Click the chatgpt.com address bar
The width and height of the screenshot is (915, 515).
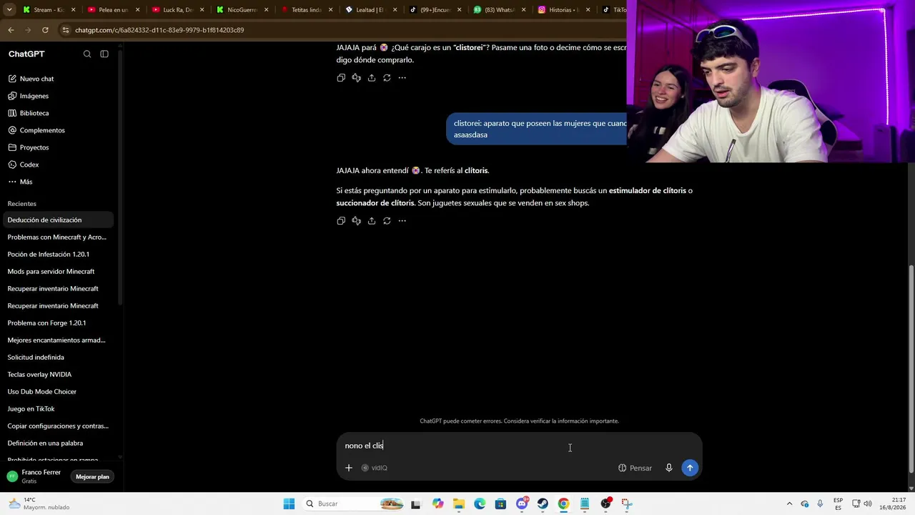[x=343, y=30]
